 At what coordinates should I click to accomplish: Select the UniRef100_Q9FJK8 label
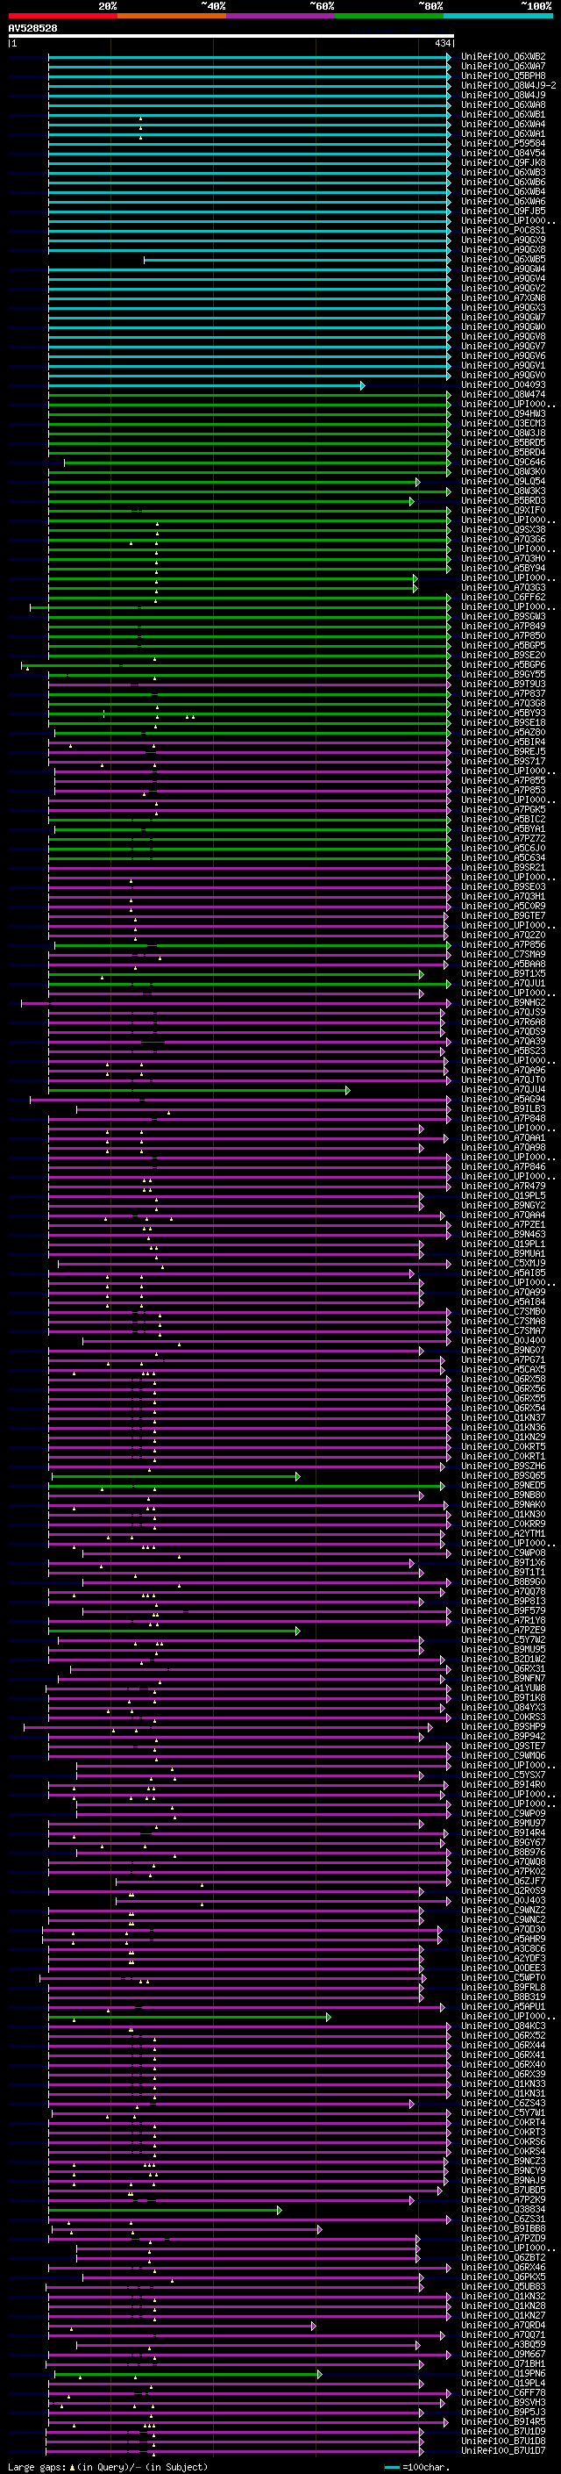click(x=503, y=162)
